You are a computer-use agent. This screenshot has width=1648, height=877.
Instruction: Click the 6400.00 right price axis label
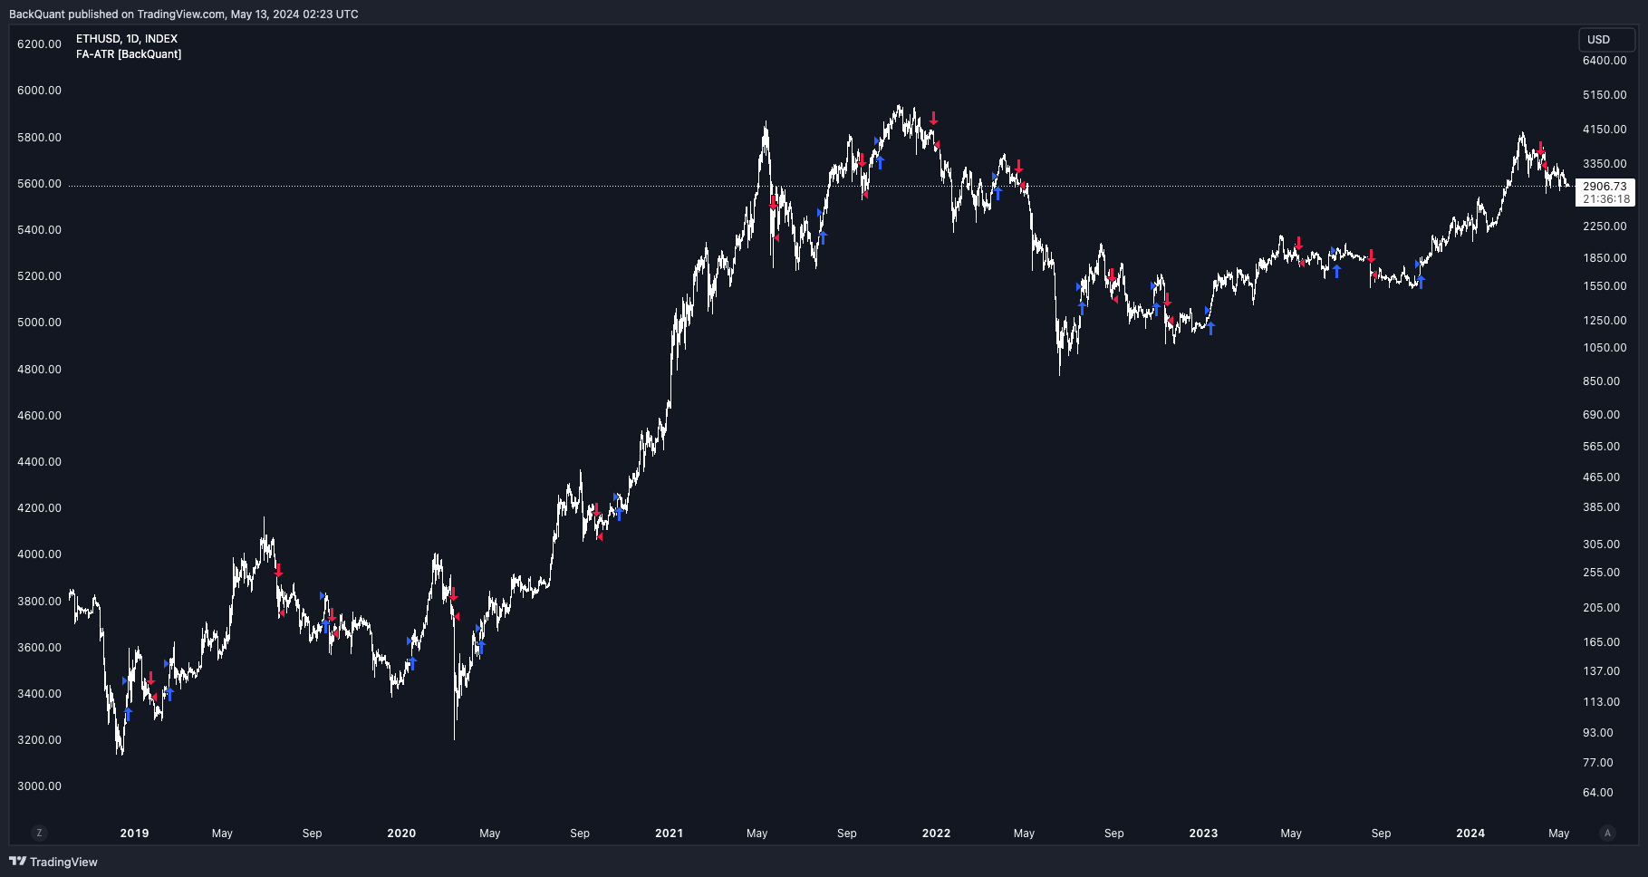tap(1605, 61)
